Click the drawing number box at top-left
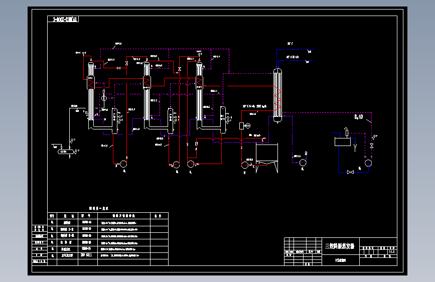The height and width of the screenshot is (282, 435). (x=63, y=19)
